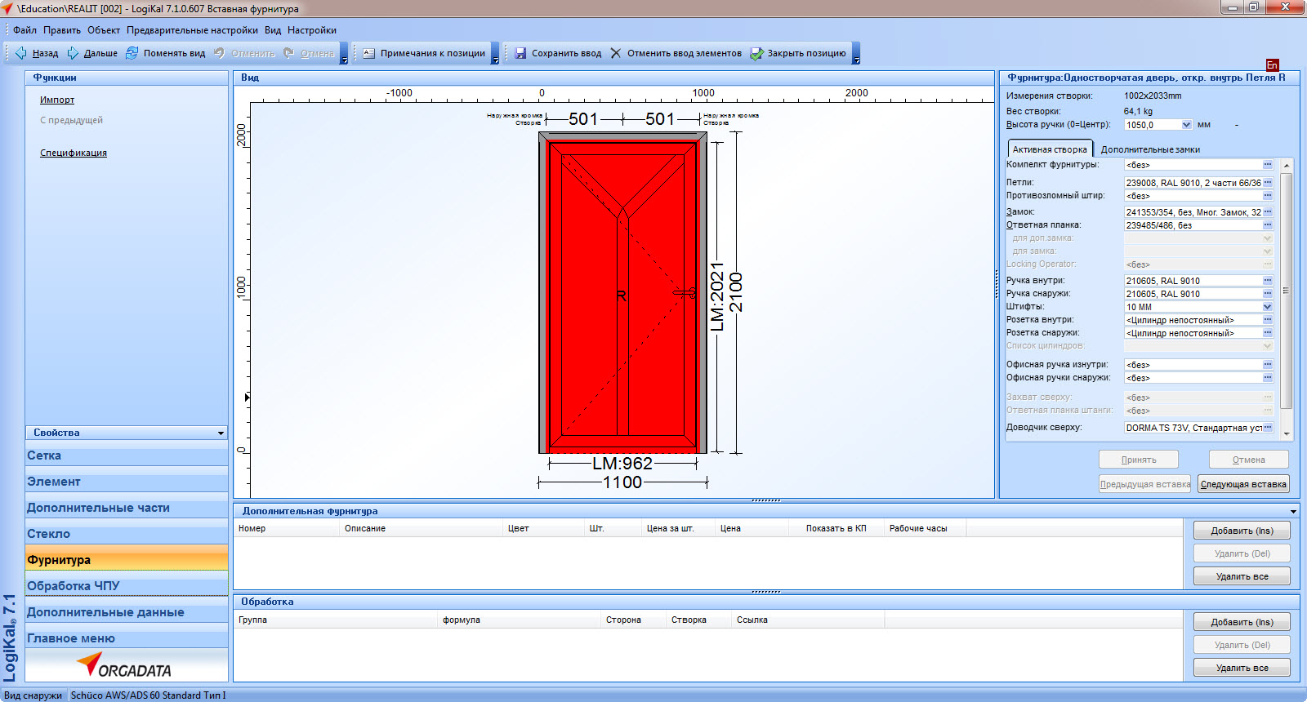Expand the Высота ручки dropdown
This screenshot has width=1307, height=702.
1187,125
